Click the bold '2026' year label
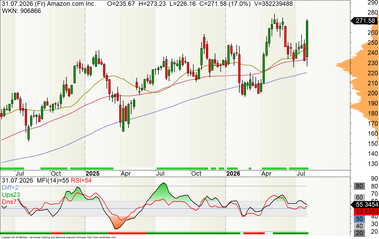This screenshot has width=379, height=239. pyautogui.click(x=233, y=174)
